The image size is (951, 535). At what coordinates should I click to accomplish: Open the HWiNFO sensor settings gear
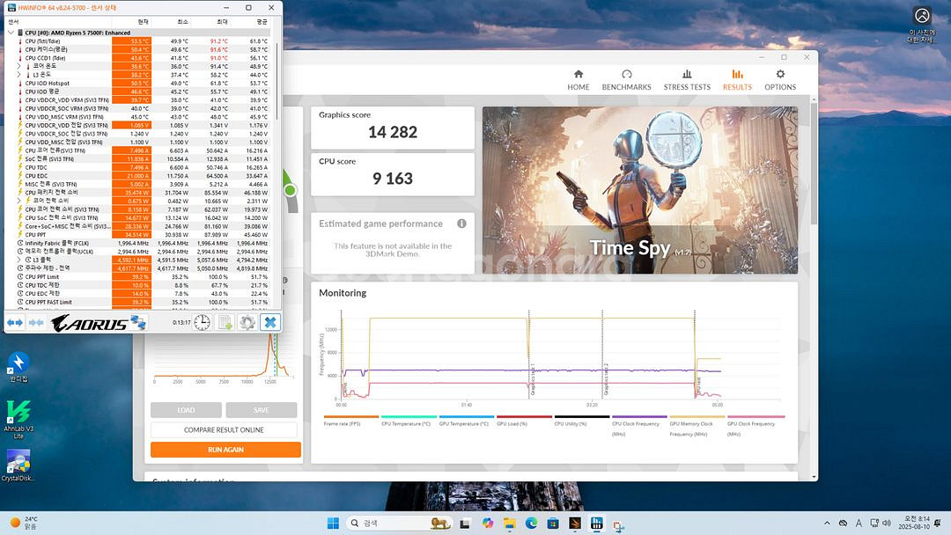coord(247,323)
